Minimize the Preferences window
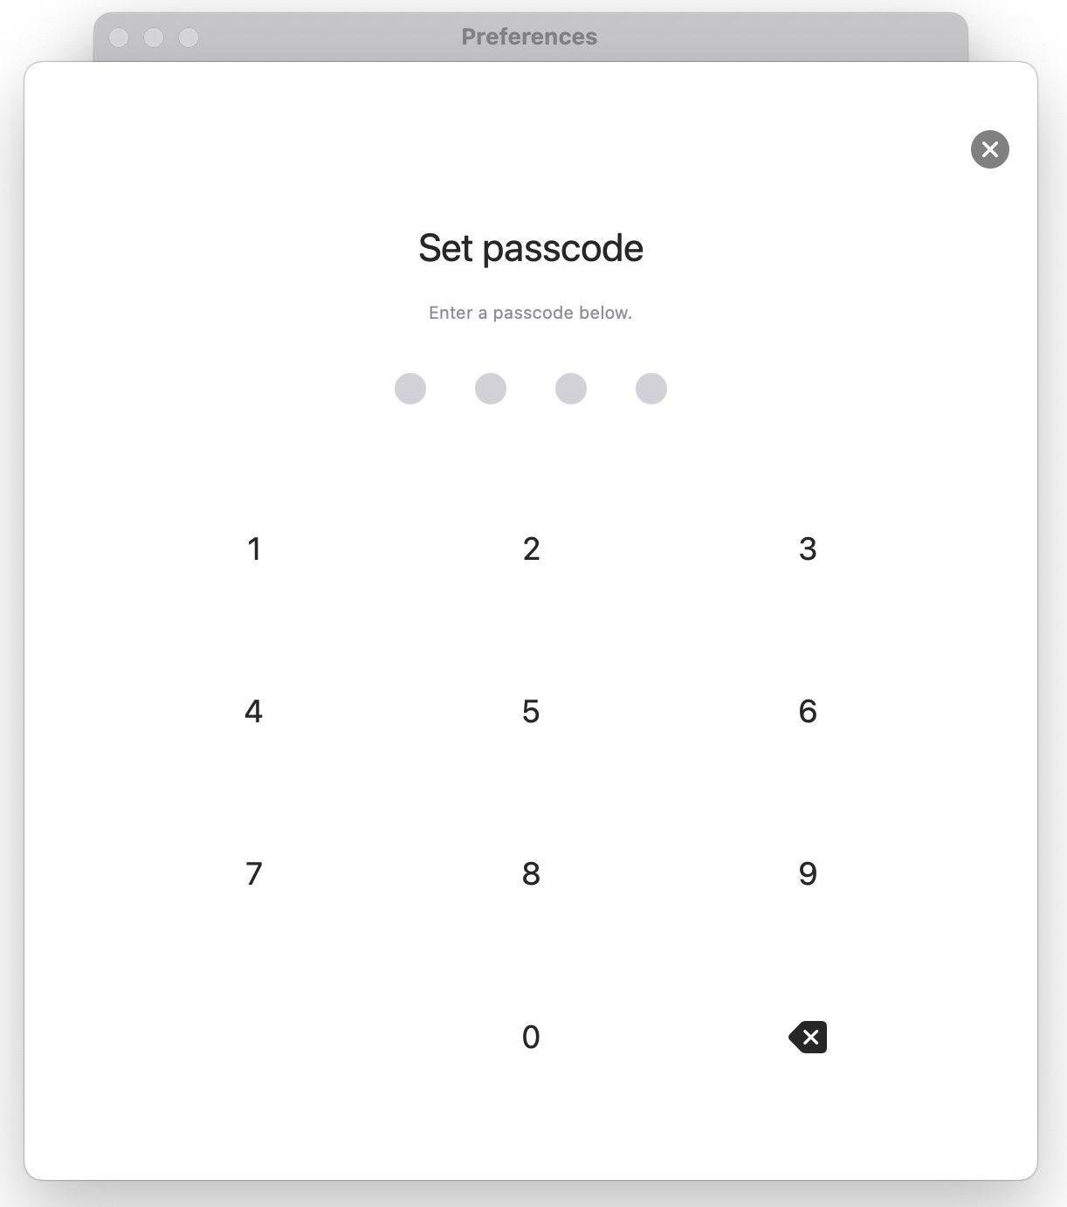1067x1207 pixels. [x=154, y=38]
